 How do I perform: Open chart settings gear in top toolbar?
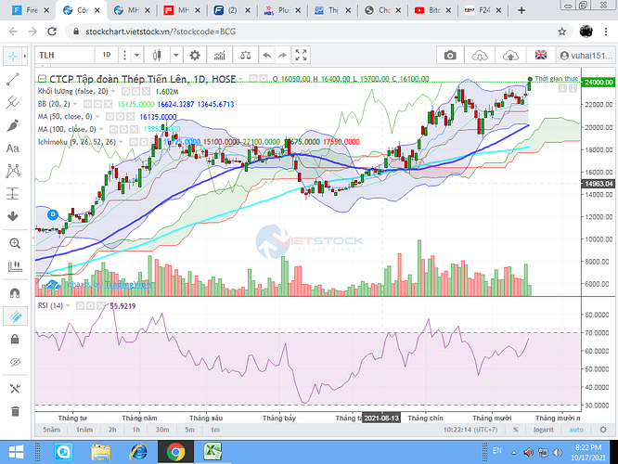coord(195,55)
